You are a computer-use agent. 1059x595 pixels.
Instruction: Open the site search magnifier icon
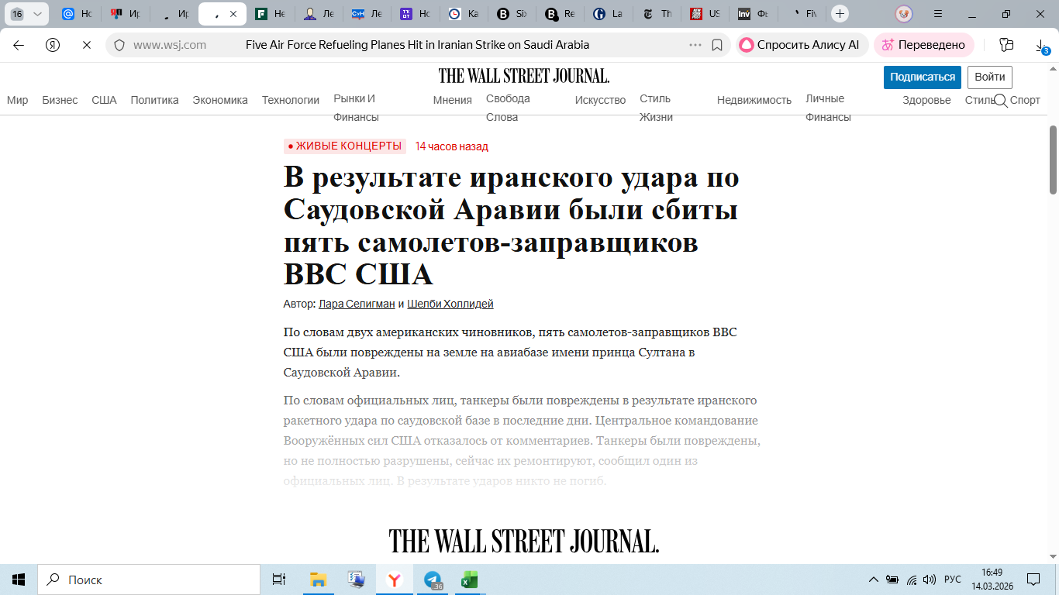pyautogui.click(x=1001, y=100)
